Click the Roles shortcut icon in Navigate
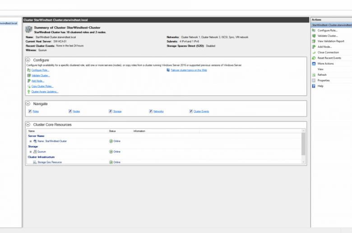The width and height of the screenshot is (352, 233). click(x=30, y=111)
